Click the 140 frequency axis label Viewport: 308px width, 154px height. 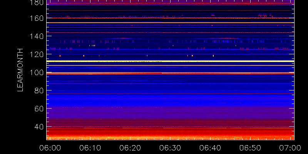tap(37, 36)
